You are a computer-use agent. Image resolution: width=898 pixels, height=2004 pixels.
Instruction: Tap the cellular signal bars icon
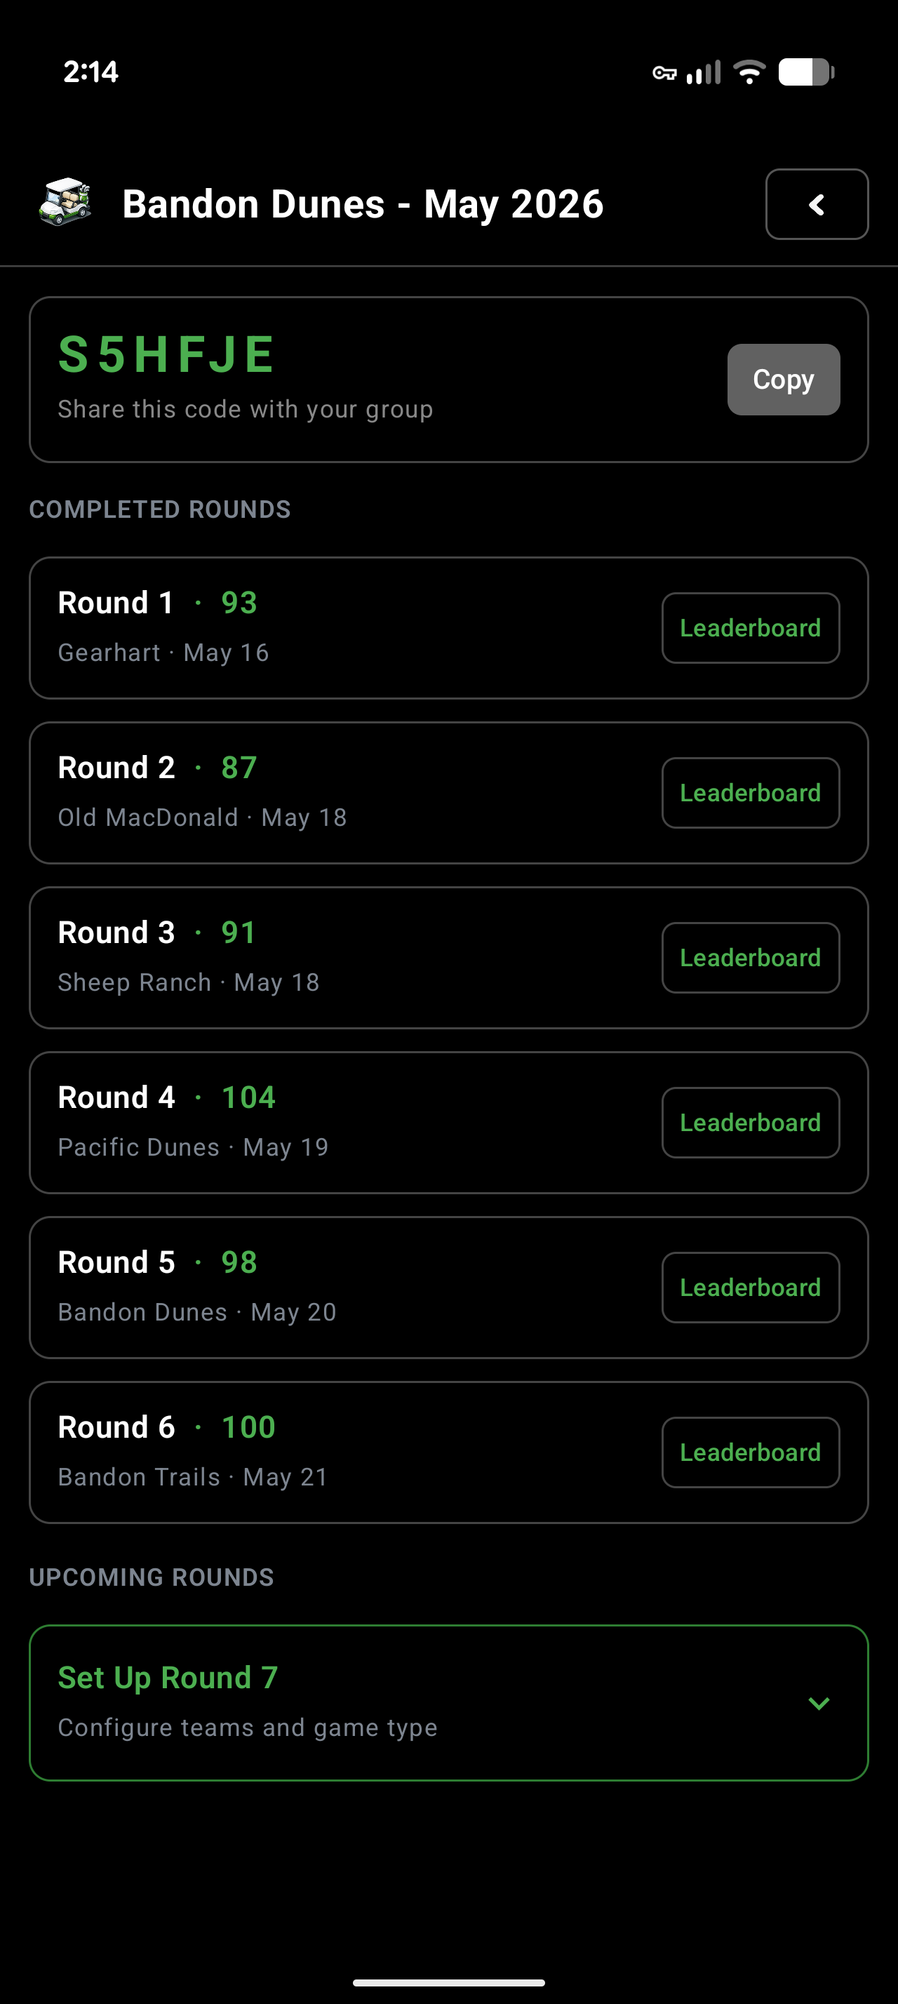tap(703, 72)
